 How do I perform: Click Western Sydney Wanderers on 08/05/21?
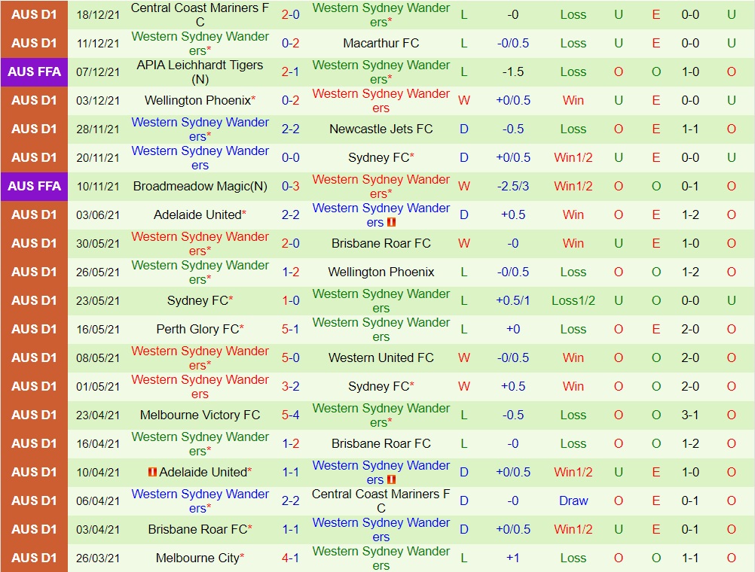point(200,358)
